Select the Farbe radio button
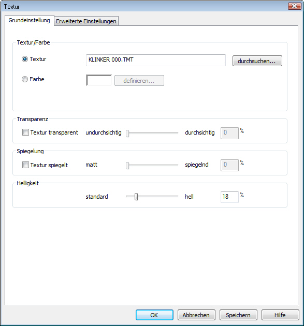304x326 pixels. pos(25,79)
